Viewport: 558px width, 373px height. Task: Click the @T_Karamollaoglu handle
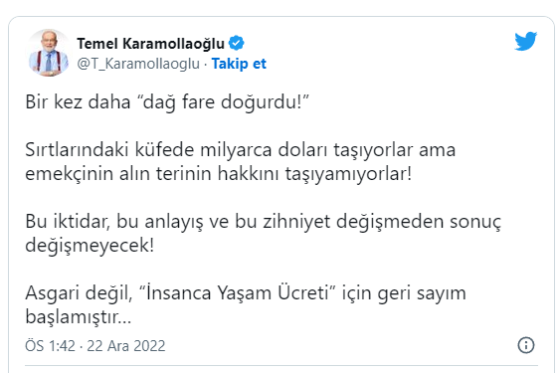point(138,64)
